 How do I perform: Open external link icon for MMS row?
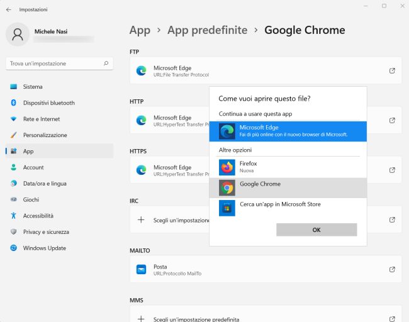(x=392, y=319)
